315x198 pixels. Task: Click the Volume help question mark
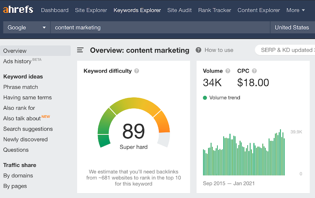point(228,71)
